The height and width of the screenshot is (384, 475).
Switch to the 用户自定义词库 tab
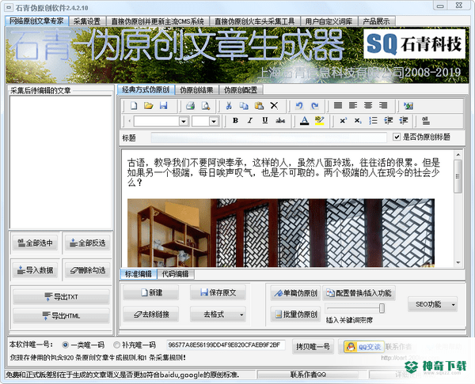[x=329, y=21]
